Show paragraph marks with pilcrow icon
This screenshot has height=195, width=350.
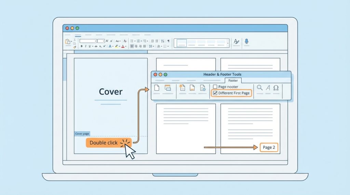click(x=168, y=41)
